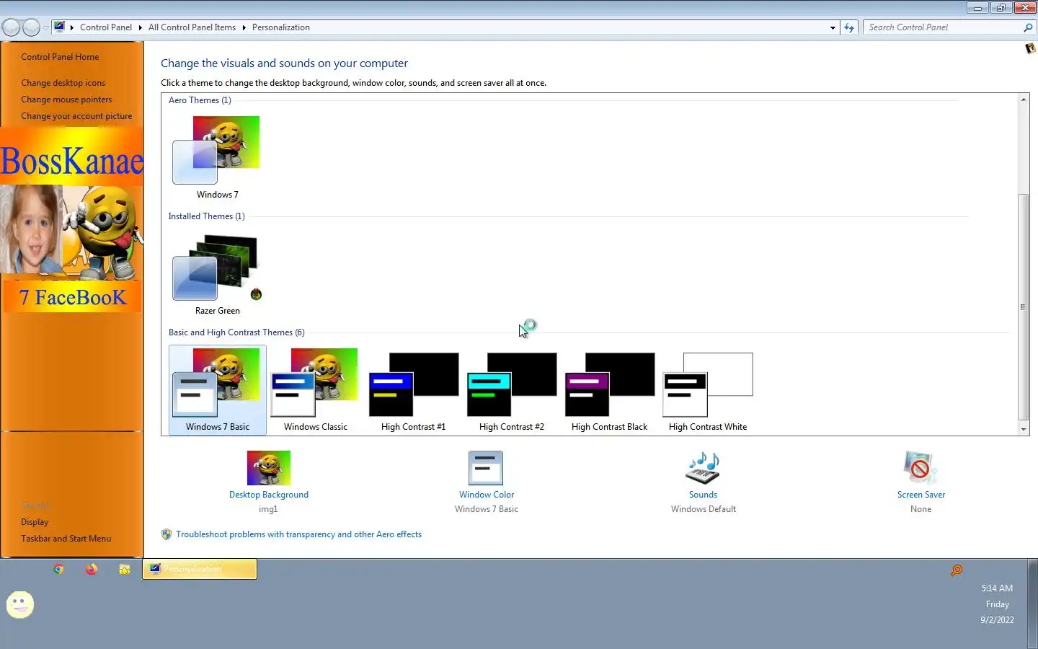The height and width of the screenshot is (649, 1038).
Task: Open the Control Panel Home link
Action: [60, 57]
